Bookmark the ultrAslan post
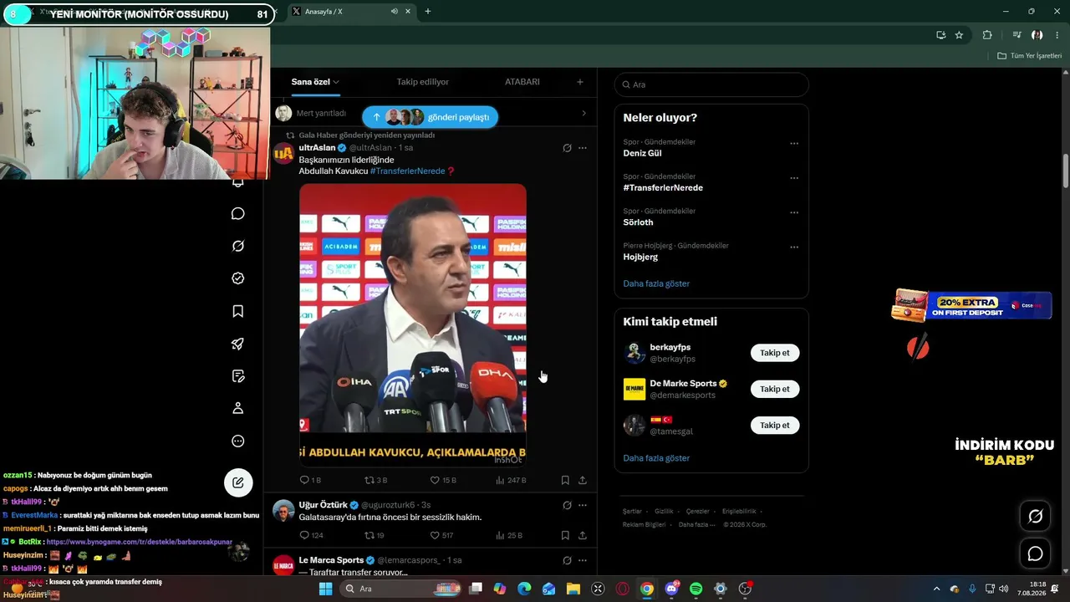The image size is (1070, 602). pyautogui.click(x=565, y=481)
